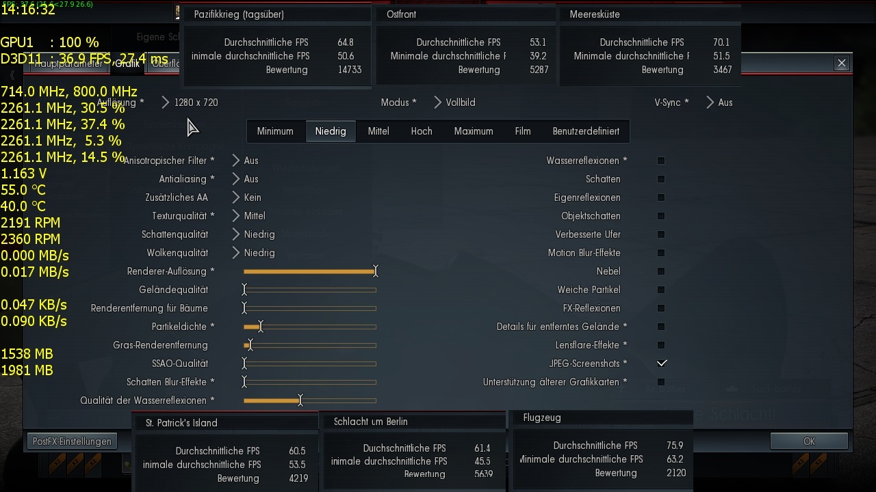The width and height of the screenshot is (876, 492).
Task: Enable Weiche Partikel checkbox
Action: point(661,290)
